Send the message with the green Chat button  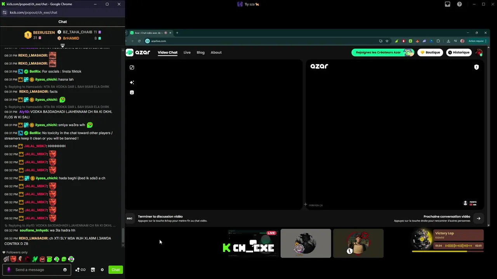coord(116,270)
